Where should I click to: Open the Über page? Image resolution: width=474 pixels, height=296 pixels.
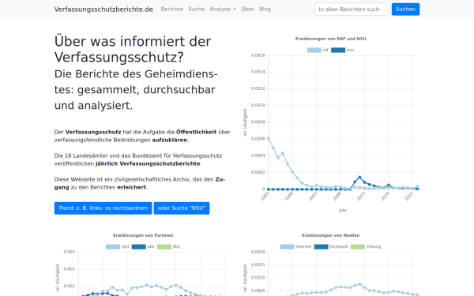coord(247,9)
